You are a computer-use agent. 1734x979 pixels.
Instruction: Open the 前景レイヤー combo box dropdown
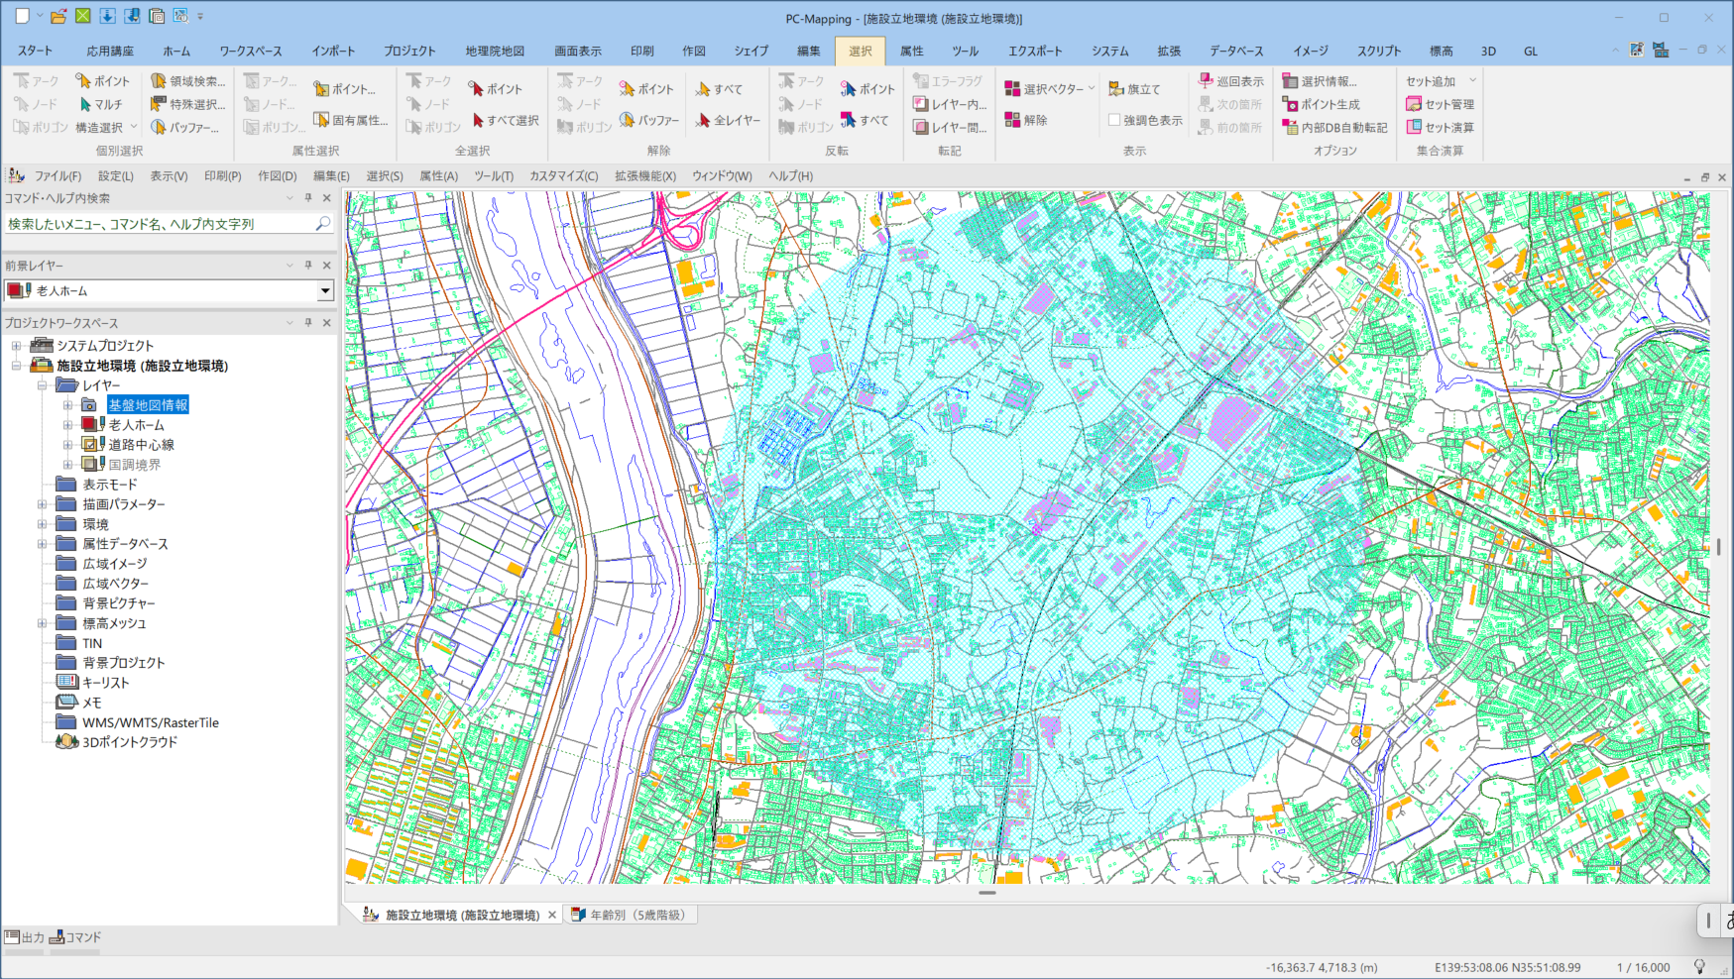[x=324, y=291]
